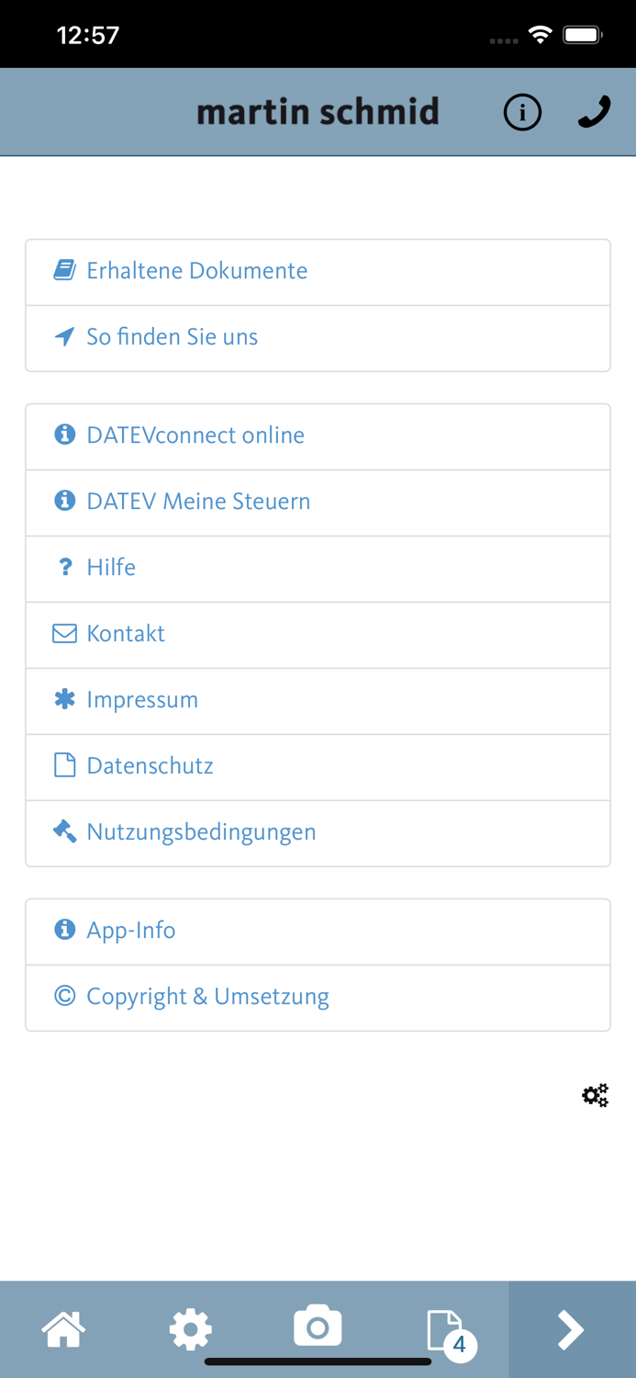Tap the camera icon
Viewport: 636px width, 1378px height.
318,1327
